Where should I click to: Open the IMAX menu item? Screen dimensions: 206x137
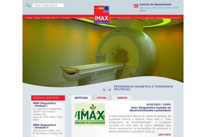point(37,18)
